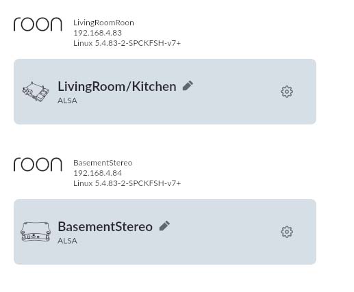Click the circuit board device icon
This screenshot has width=354, height=292.
[x=36, y=92]
